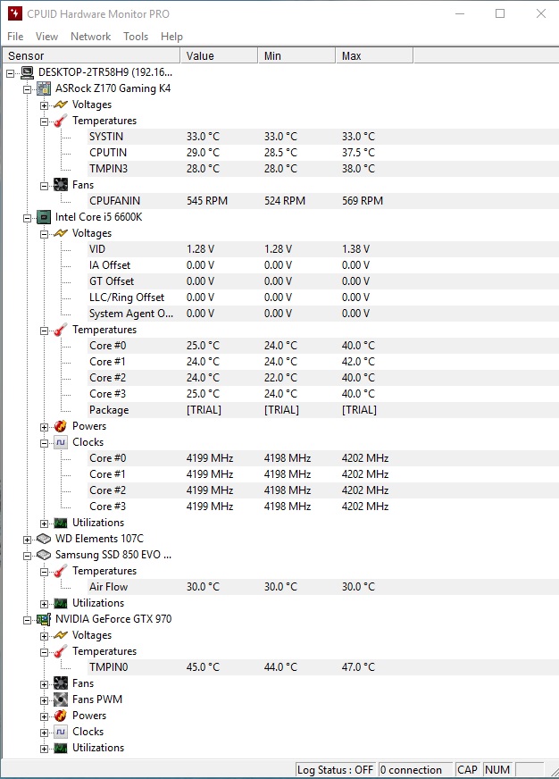Screen dimensions: 559x779
Task: Click the CPUID Hardware Monitor app icon in title bar
Action: [x=15, y=13]
